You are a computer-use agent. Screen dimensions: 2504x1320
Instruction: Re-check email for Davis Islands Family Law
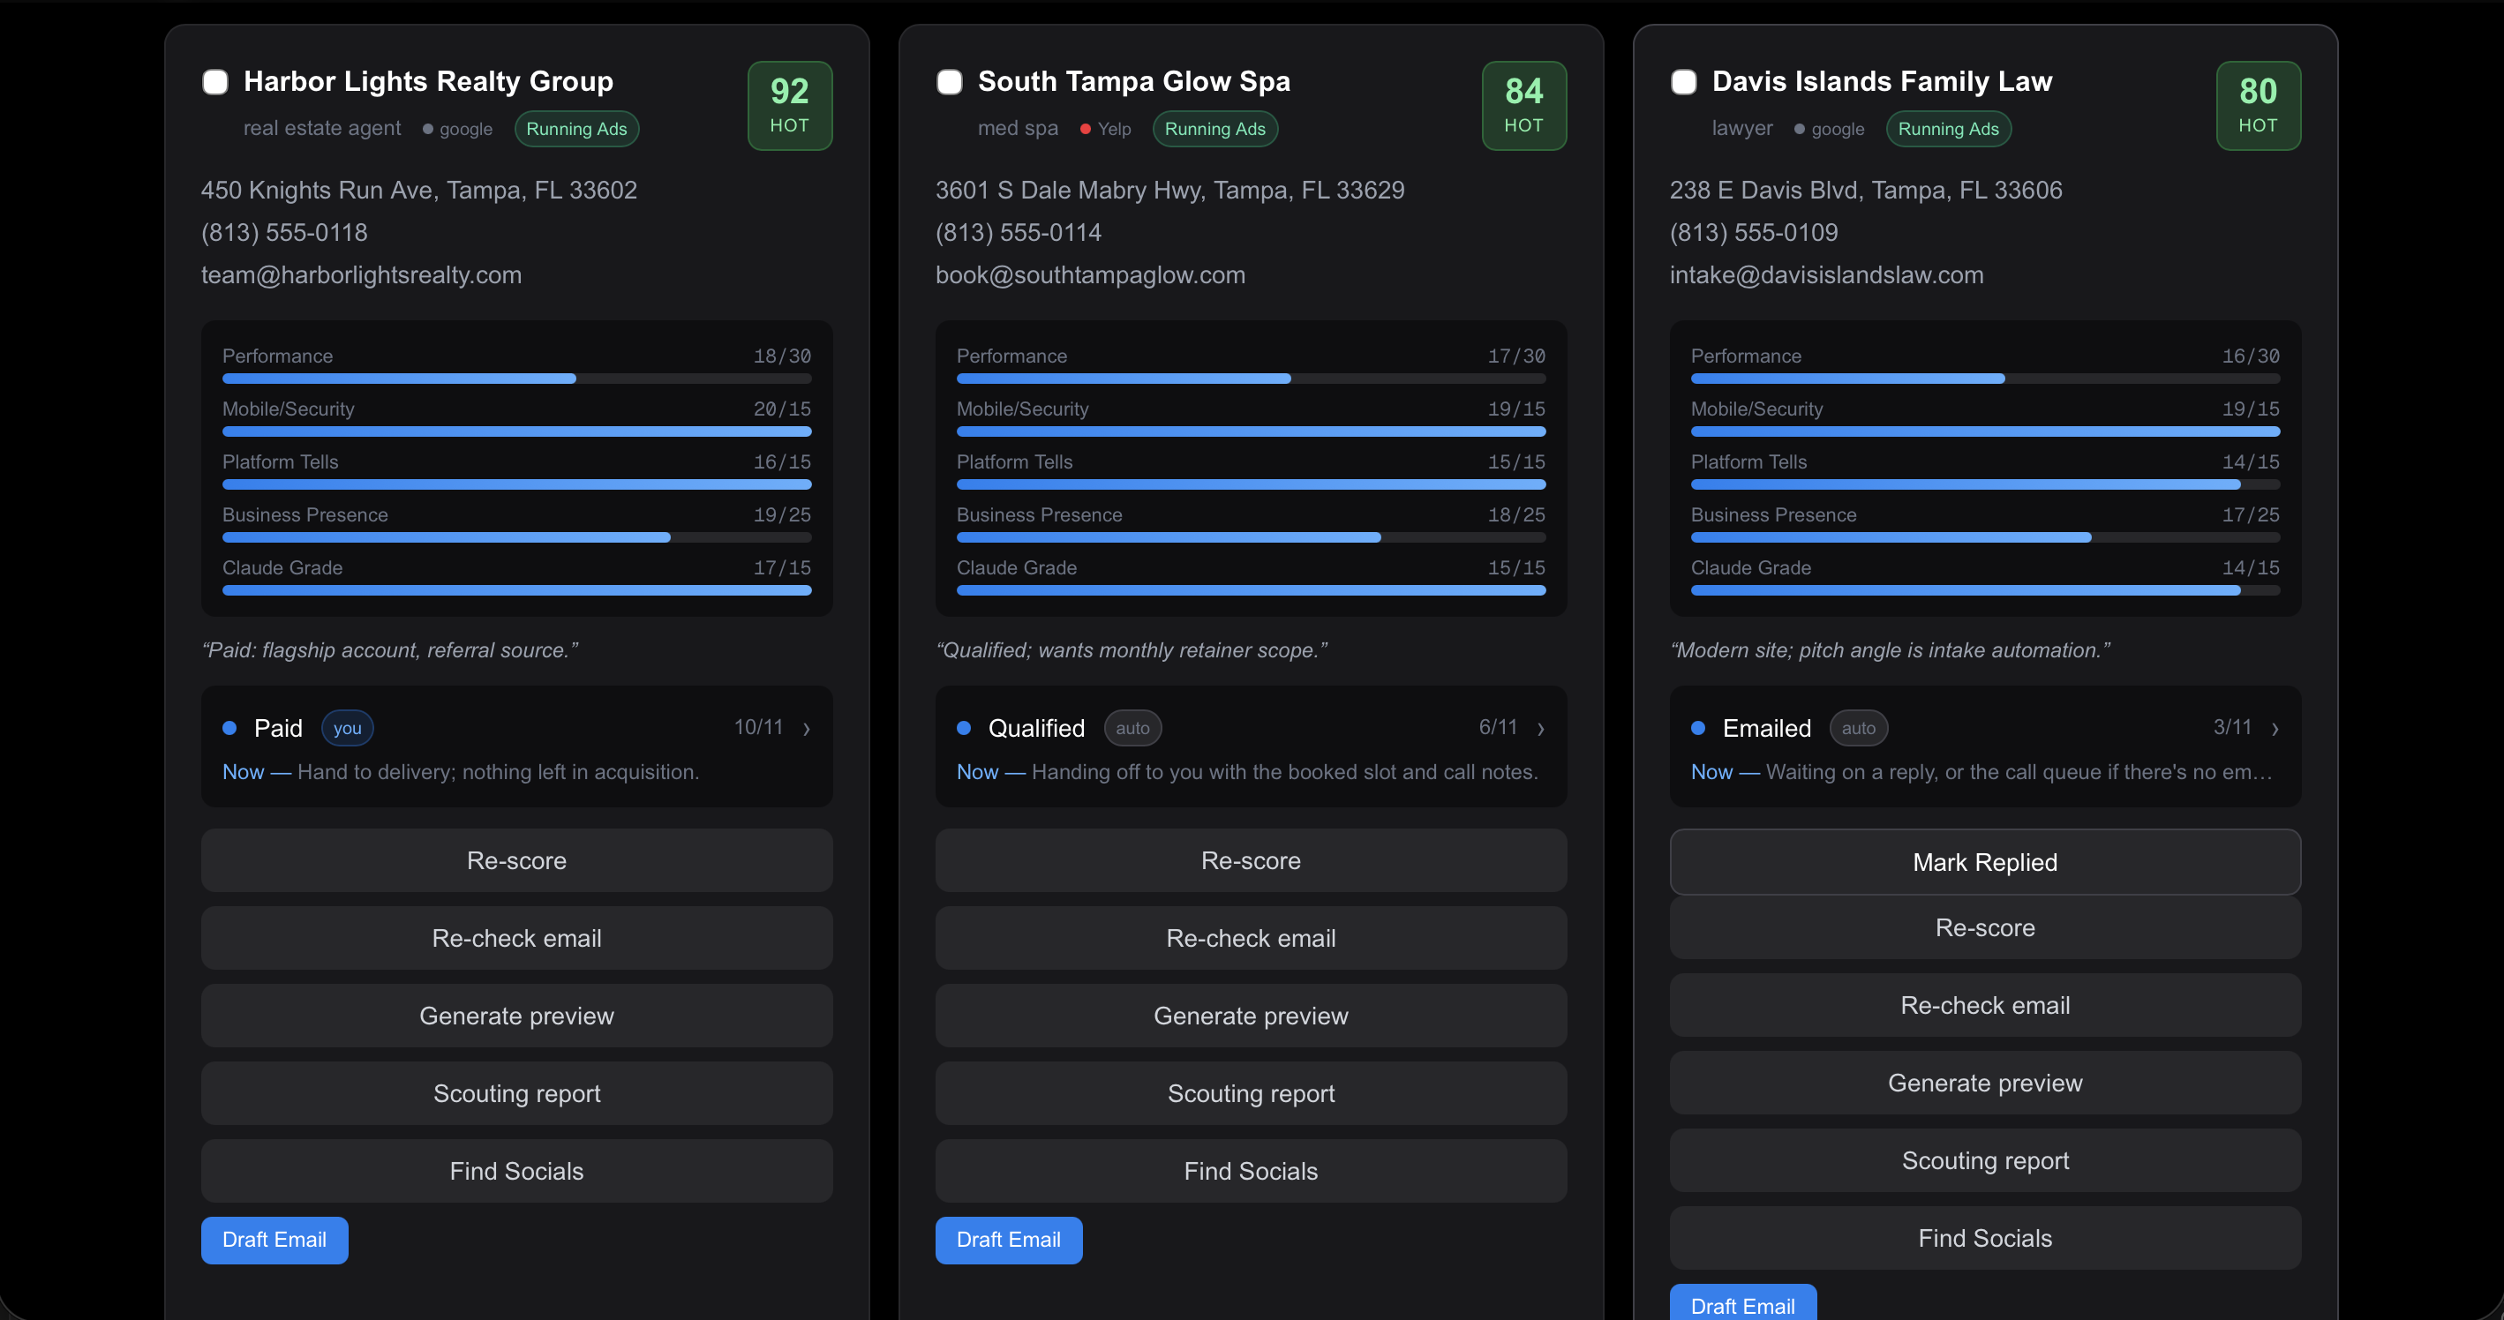click(x=1985, y=1005)
